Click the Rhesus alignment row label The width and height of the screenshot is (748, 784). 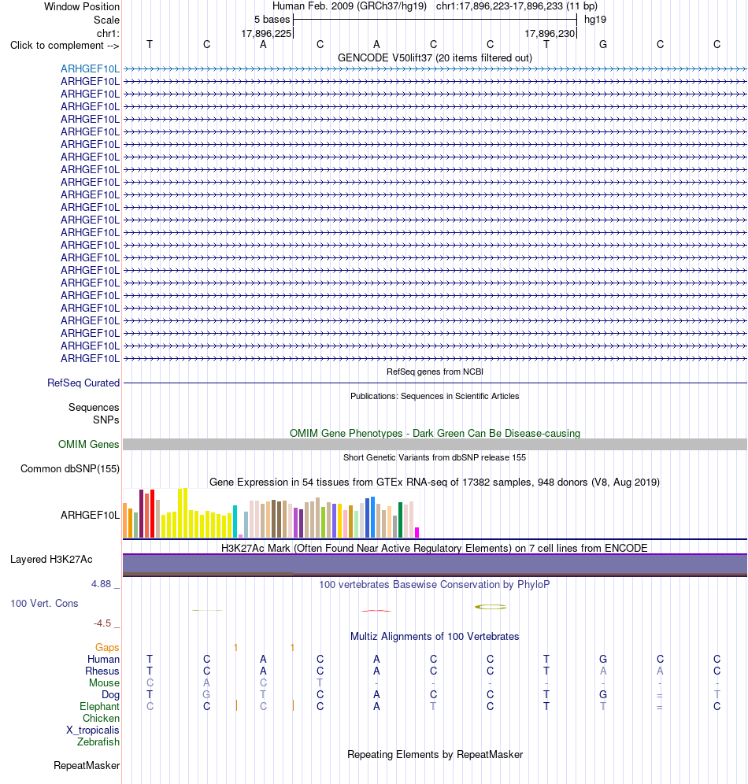102,671
